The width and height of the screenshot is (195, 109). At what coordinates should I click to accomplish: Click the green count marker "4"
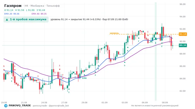[x=98, y=69]
